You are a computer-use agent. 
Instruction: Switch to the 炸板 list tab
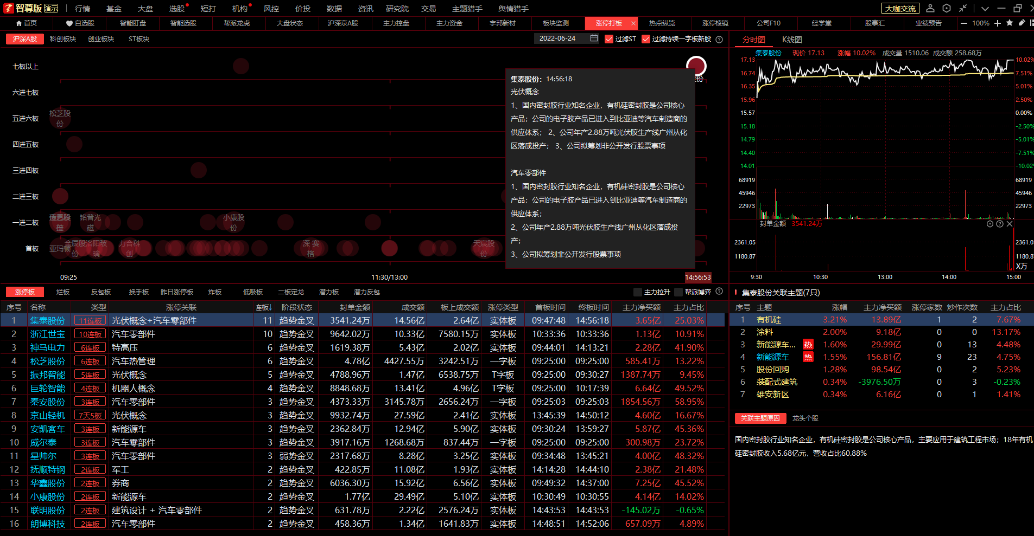(x=215, y=292)
